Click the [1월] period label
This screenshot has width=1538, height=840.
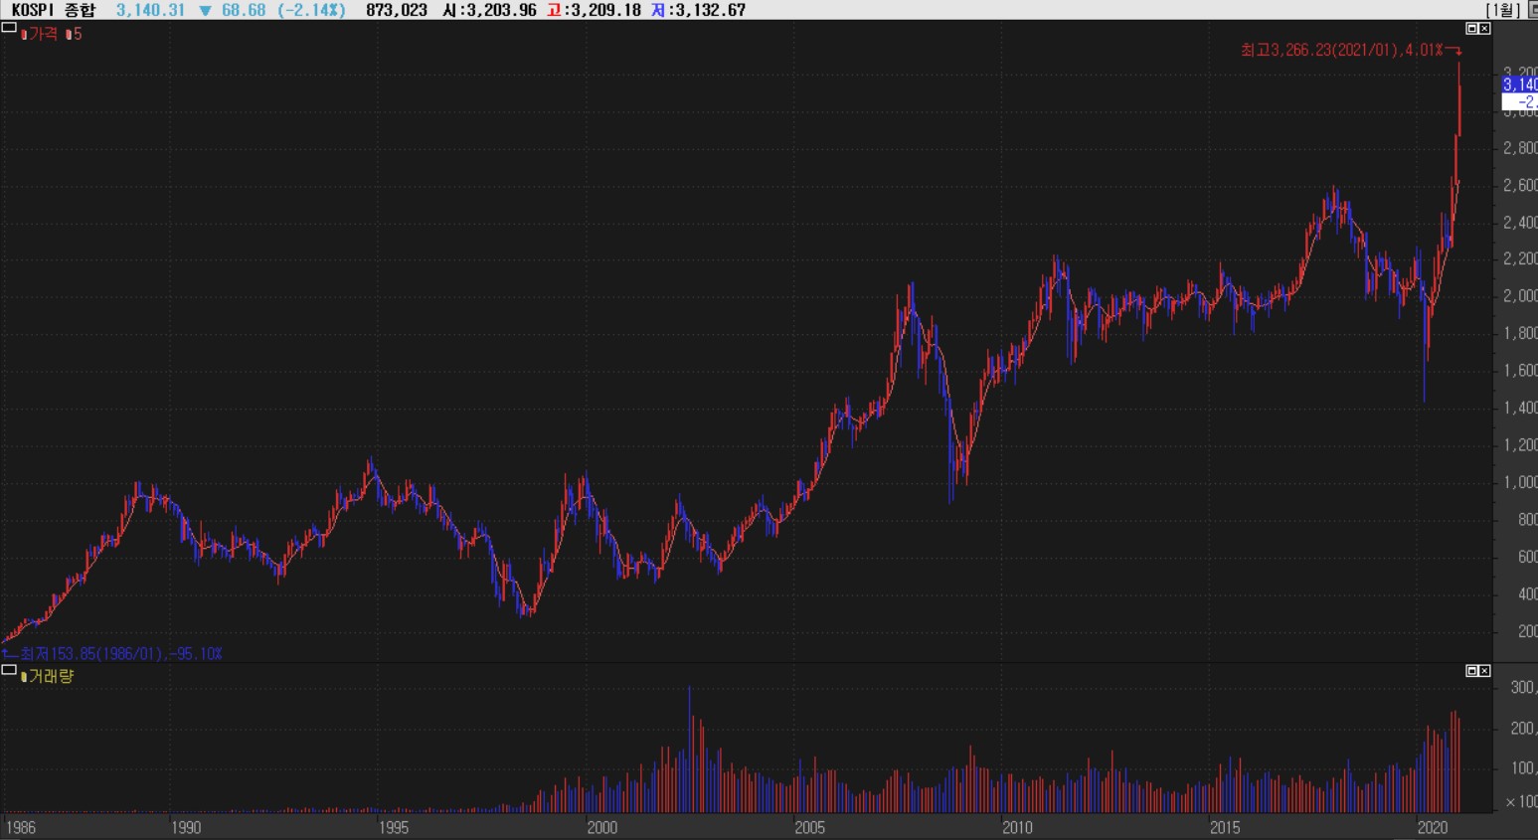tap(1503, 10)
